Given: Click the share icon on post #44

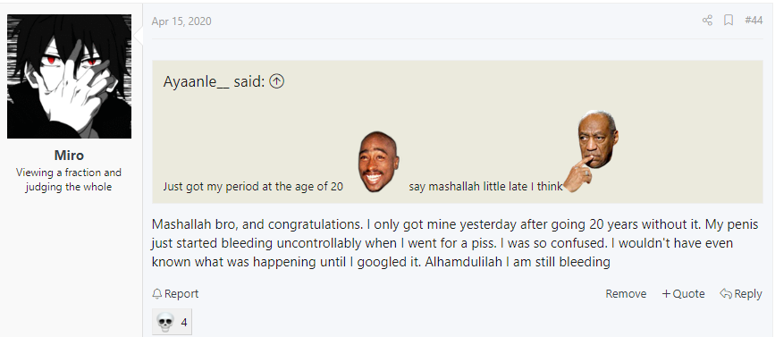Looking at the screenshot, I should 707,21.
